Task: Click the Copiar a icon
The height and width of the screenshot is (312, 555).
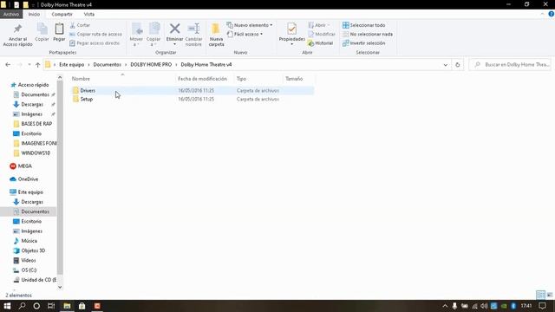Action: pos(154,29)
